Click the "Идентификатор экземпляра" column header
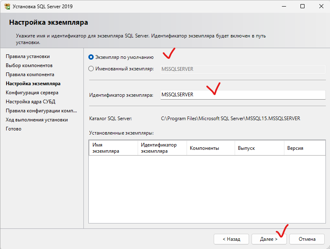 pos(162,148)
